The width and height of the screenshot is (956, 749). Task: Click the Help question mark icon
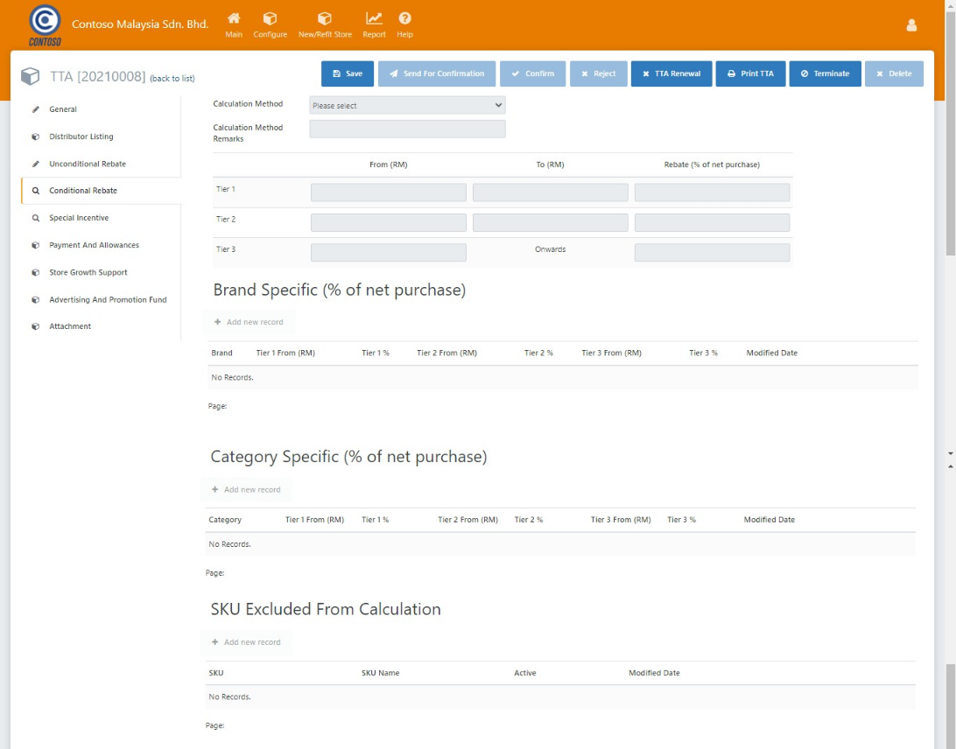click(404, 19)
